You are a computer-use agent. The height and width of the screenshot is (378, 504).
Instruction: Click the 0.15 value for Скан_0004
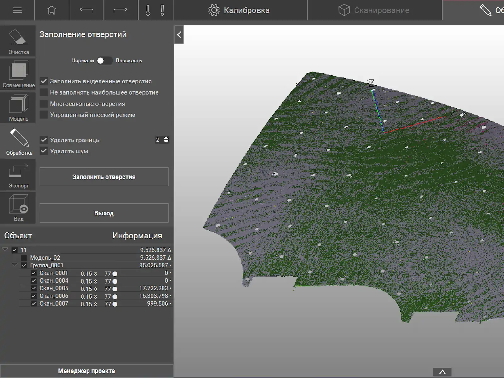[x=86, y=281]
